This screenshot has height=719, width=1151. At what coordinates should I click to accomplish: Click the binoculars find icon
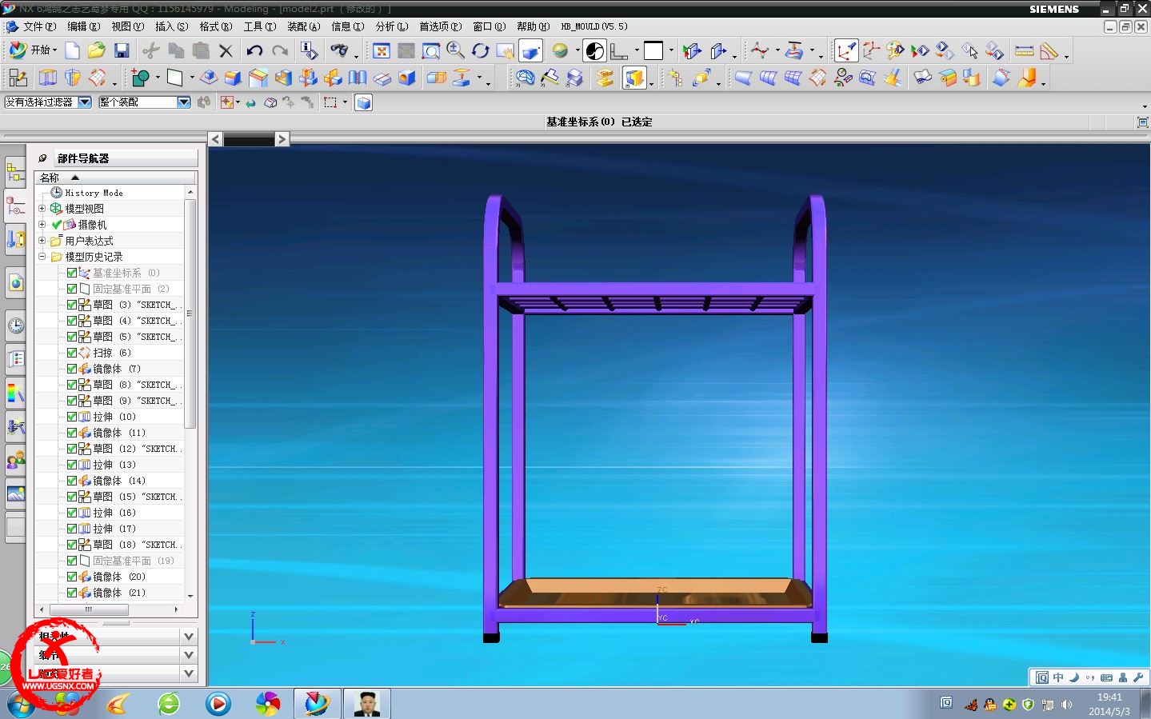[340, 51]
